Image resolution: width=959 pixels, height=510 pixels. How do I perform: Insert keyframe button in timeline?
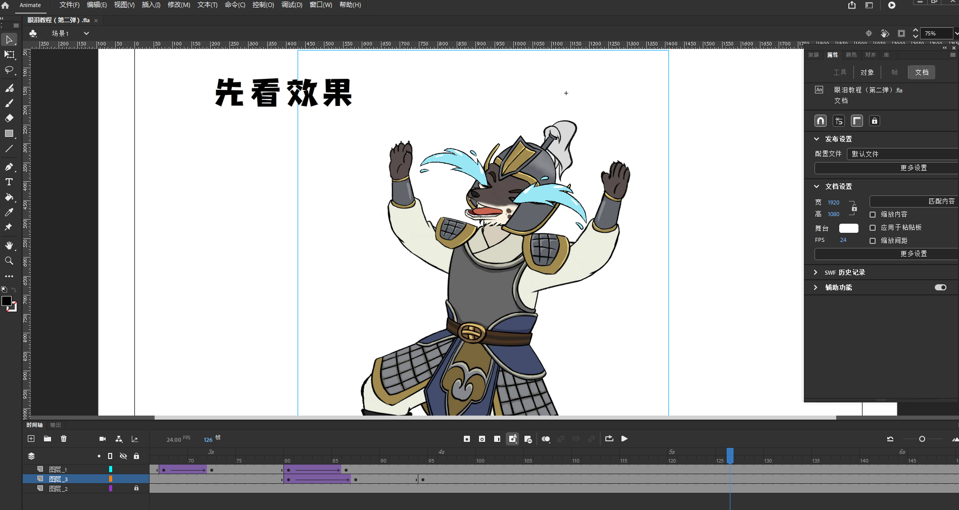click(467, 439)
